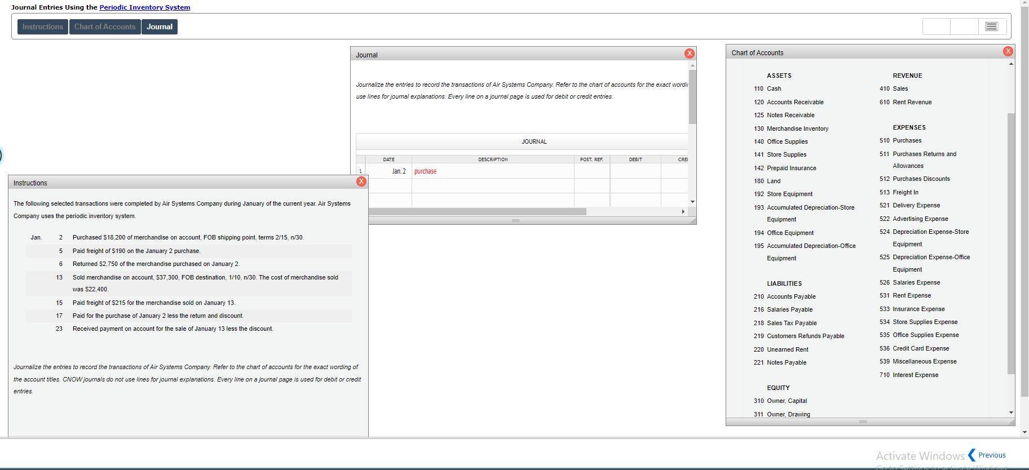Click '710 Interest Expense' in the chart
1029x470 pixels.
point(909,375)
